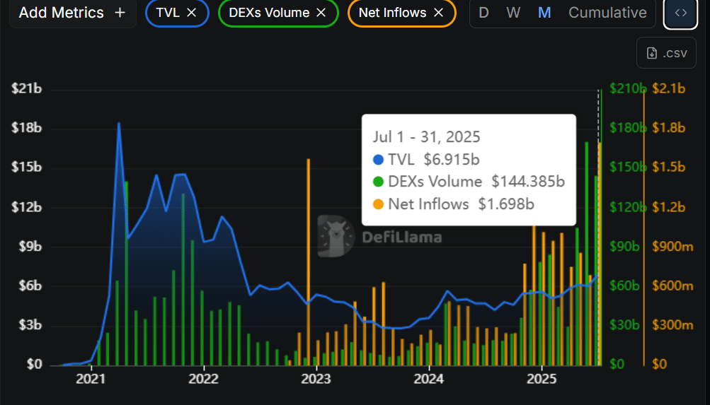The image size is (710, 405).
Task: Click the 2024 x-axis label
Action: [429, 378]
